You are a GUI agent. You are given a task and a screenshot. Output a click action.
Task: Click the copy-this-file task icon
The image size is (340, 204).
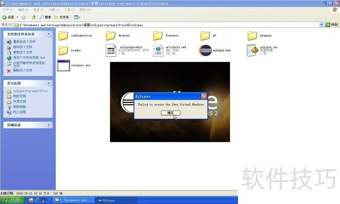[x=9, y=53]
